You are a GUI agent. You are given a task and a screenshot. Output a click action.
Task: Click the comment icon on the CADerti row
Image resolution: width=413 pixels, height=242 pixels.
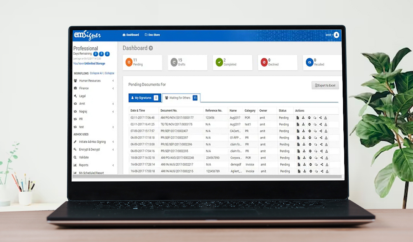(315, 131)
